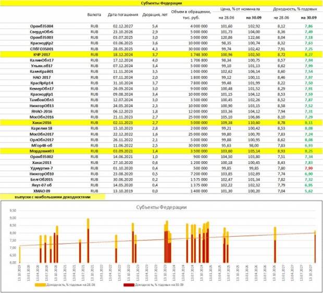This screenshot has height=293, width=323.
Task: Select the cell 'МГор48-об'
Action: coord(42,146)
